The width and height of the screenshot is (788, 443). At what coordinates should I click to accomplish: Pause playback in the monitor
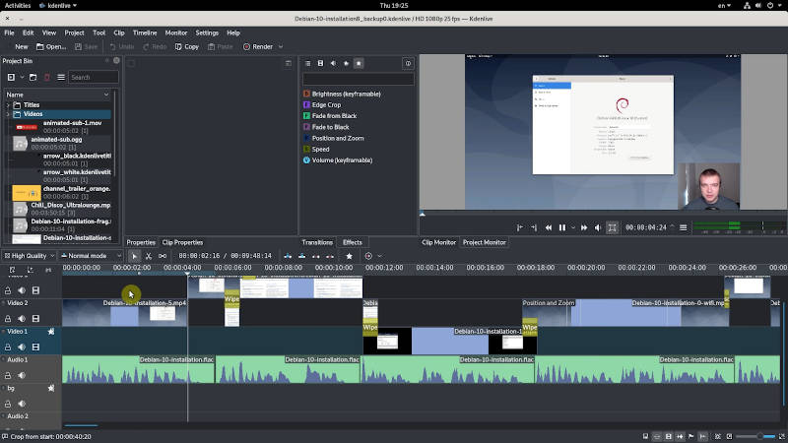tap(562, 227)
